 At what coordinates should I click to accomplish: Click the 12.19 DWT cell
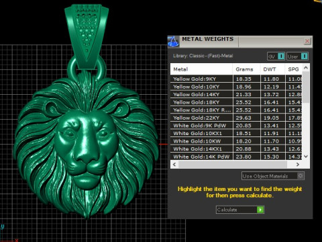tap(273, 87)
